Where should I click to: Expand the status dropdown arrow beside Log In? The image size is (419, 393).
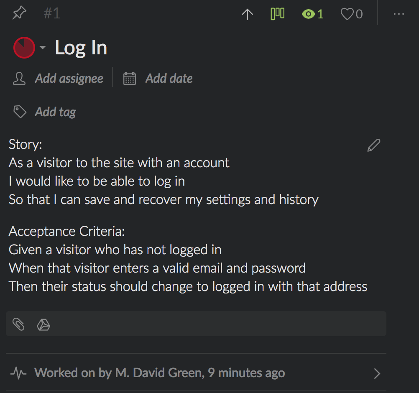[43, 48]
